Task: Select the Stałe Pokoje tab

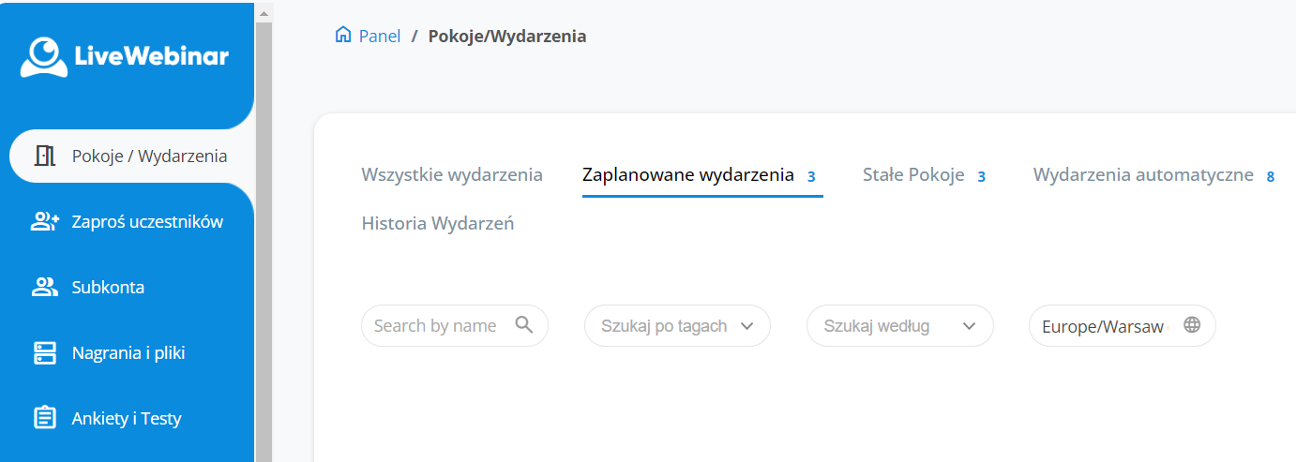Action: (913, 175)
